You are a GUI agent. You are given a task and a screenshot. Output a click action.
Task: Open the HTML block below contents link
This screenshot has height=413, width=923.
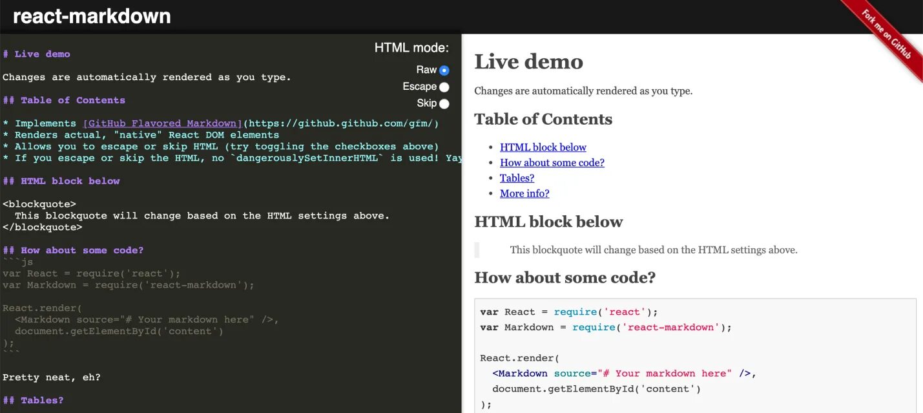tap(543, 147)
